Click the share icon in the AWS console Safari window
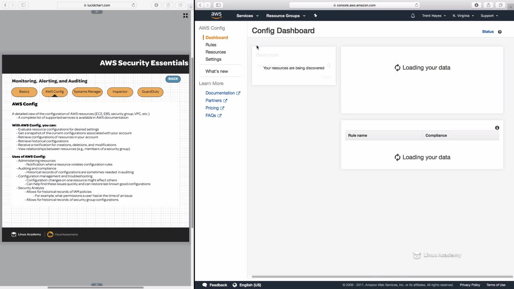The image size is (514, 289). (x=488, y=5)
